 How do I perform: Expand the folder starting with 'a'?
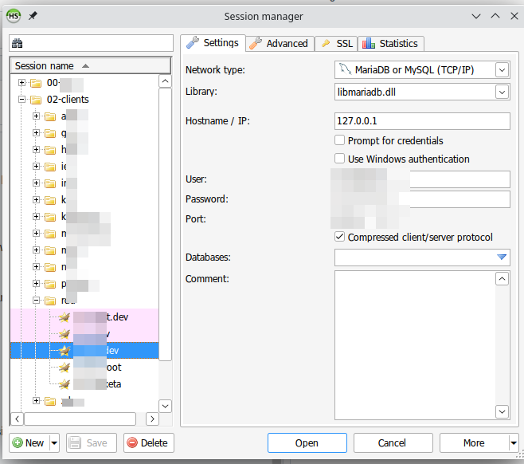[36, 116]
